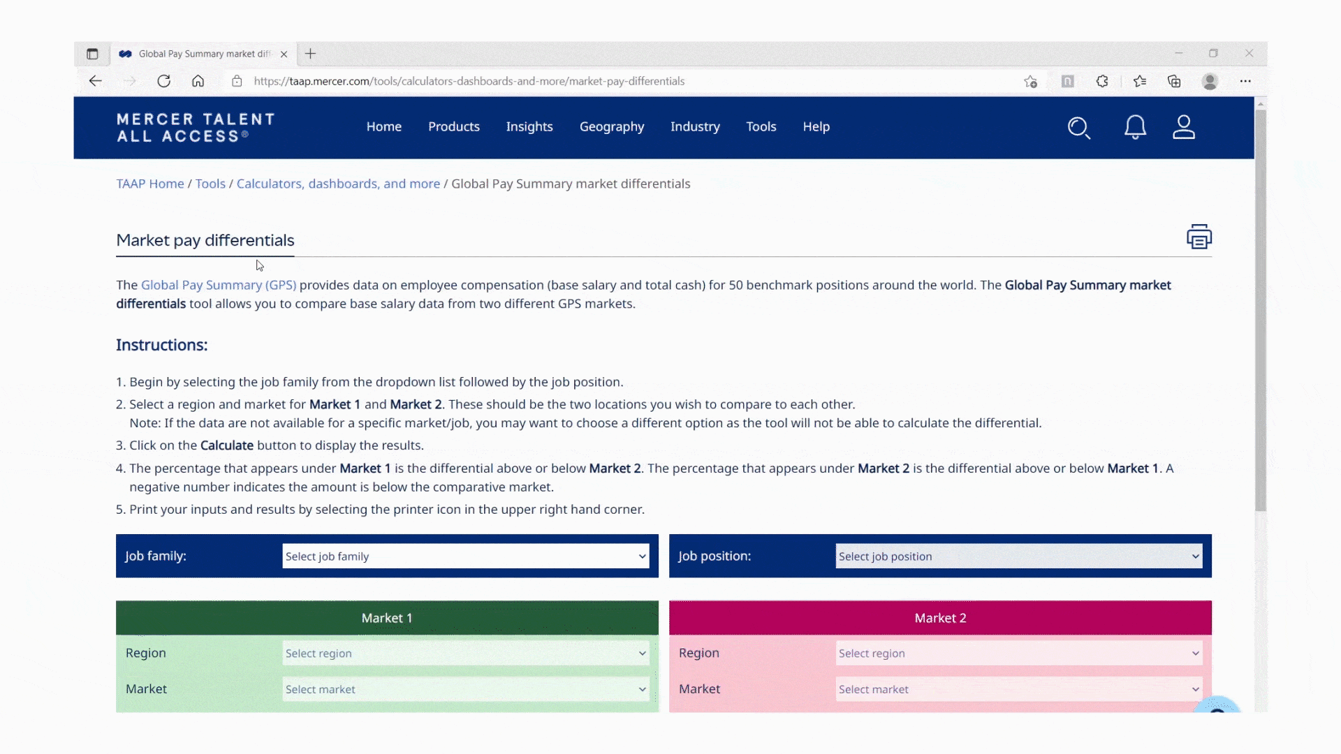The height and width of the screenshot is (754, 1341).
Task: Open browser extensions icon in toolbar
Action: pos(1102,82)
